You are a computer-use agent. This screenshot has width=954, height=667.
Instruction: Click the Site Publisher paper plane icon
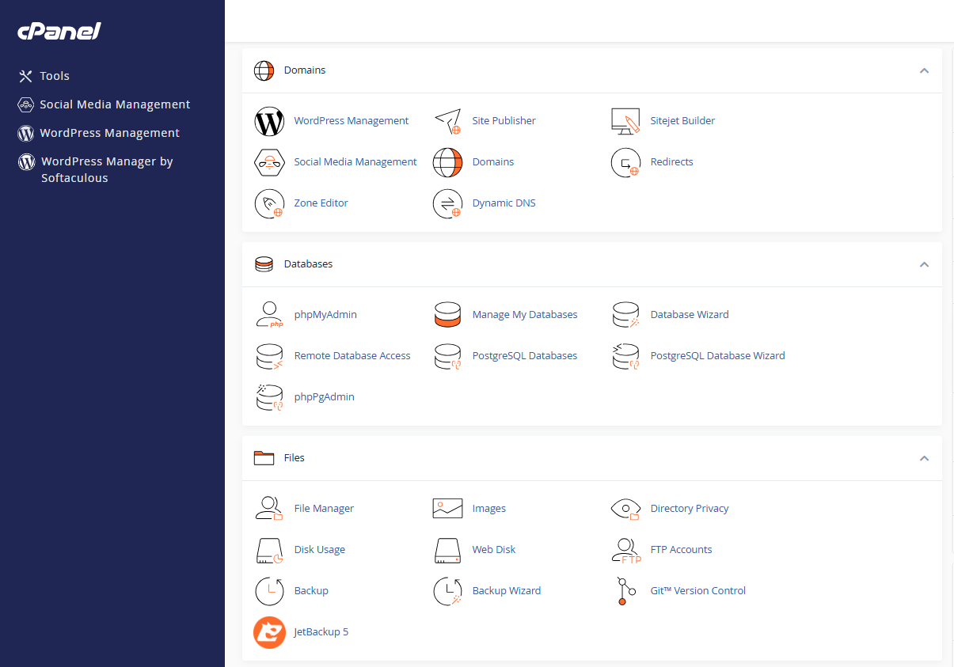pos(447,121)
